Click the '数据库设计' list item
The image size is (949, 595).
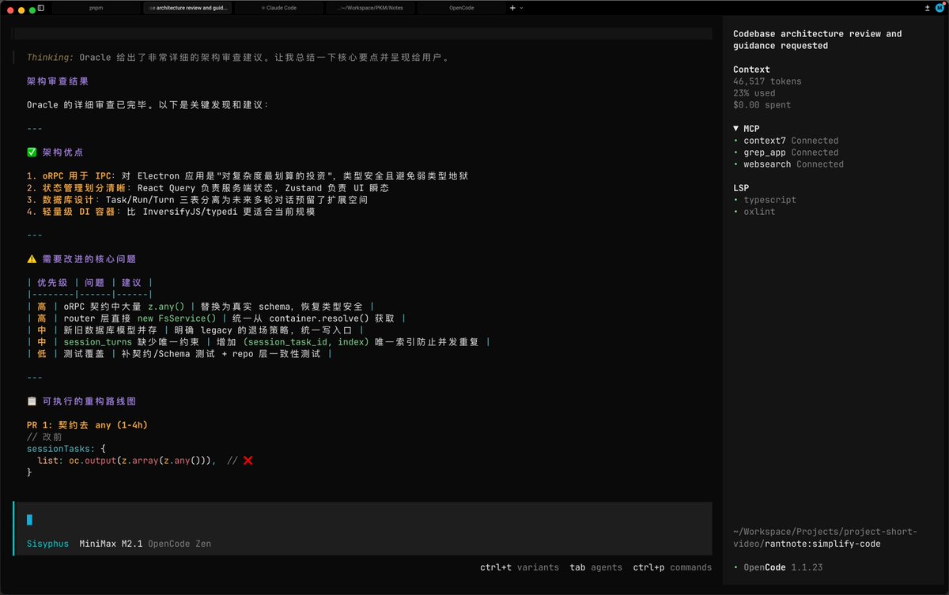click(198, 200)
